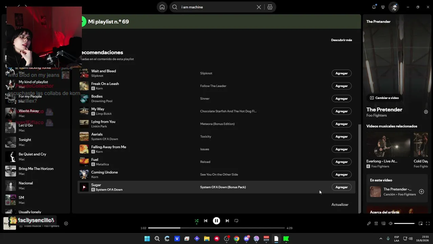Open Everlong - Live related video thumbnail
This screenshot has width=433, height=244.
[x=388, y=144]
